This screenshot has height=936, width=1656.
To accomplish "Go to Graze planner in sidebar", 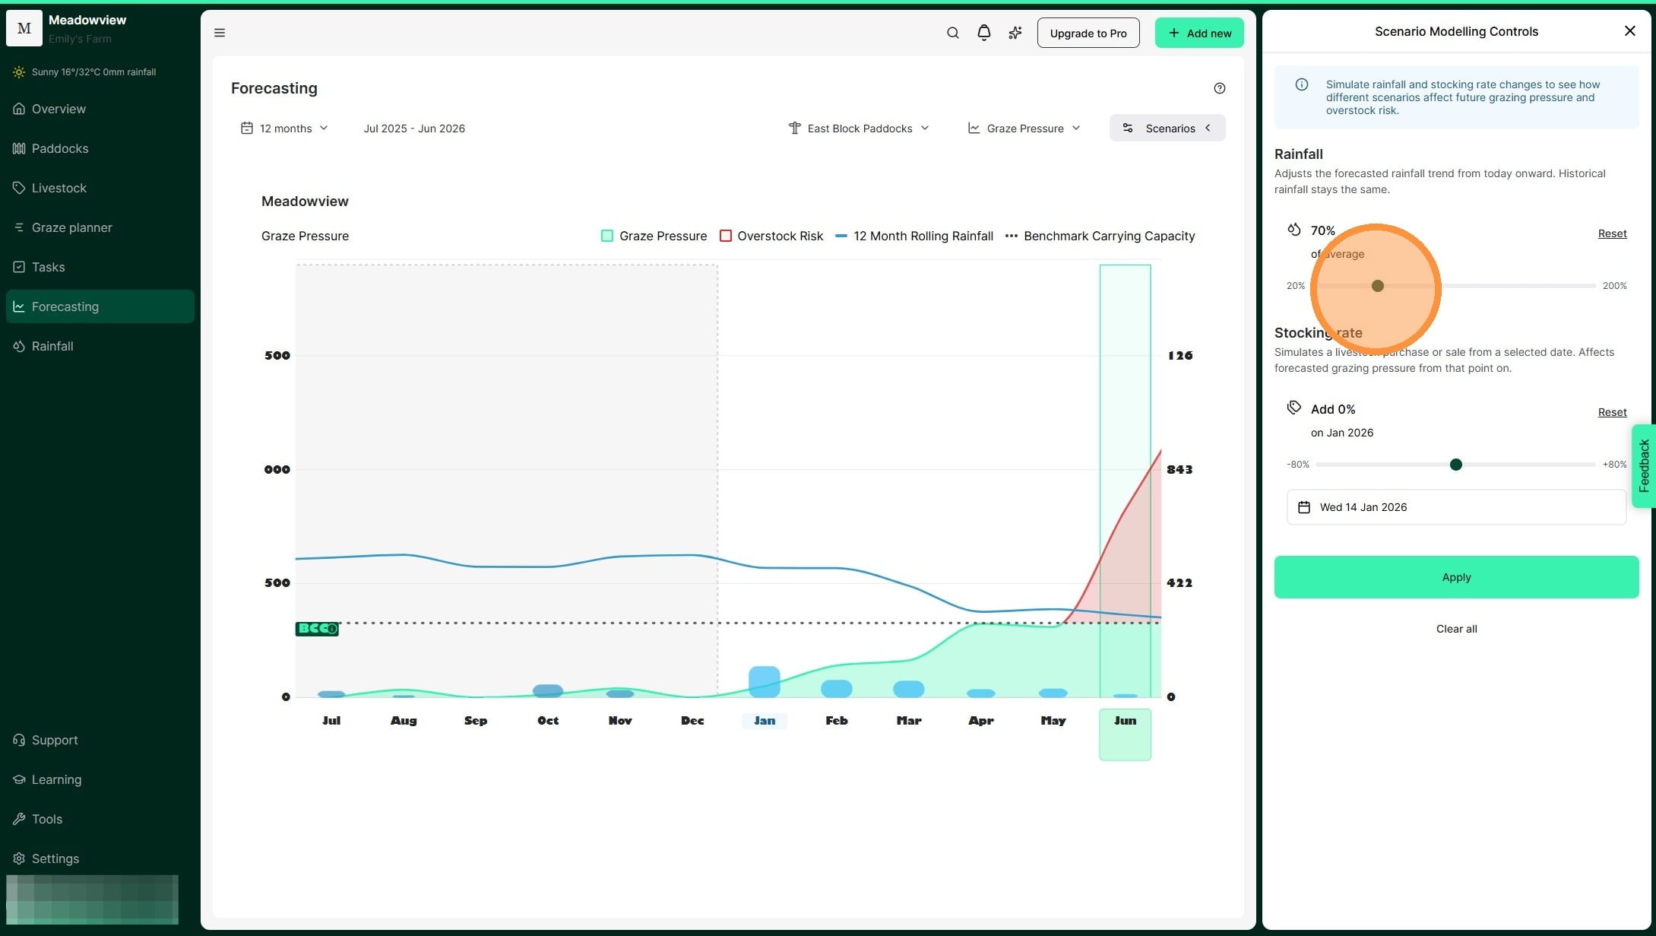I will click(x=71, y=227).
